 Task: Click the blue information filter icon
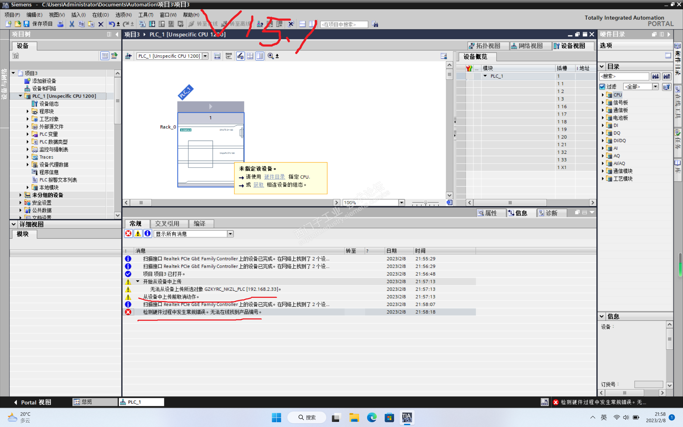pos(147,234)
